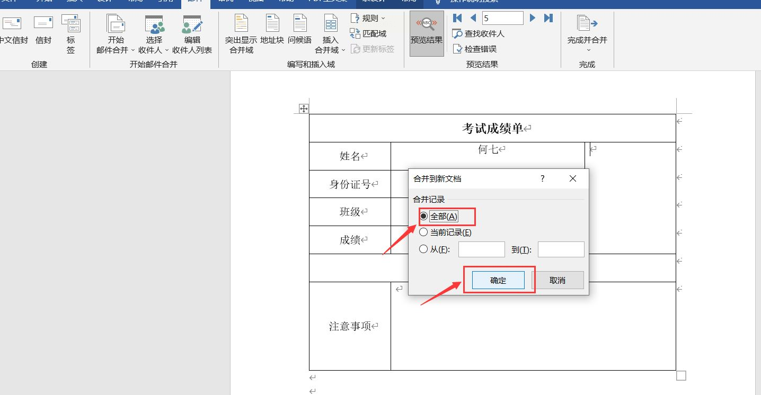This screenshot has height=395, width=761.
Task: Confirm the merge with 确定
Action: 498,280
